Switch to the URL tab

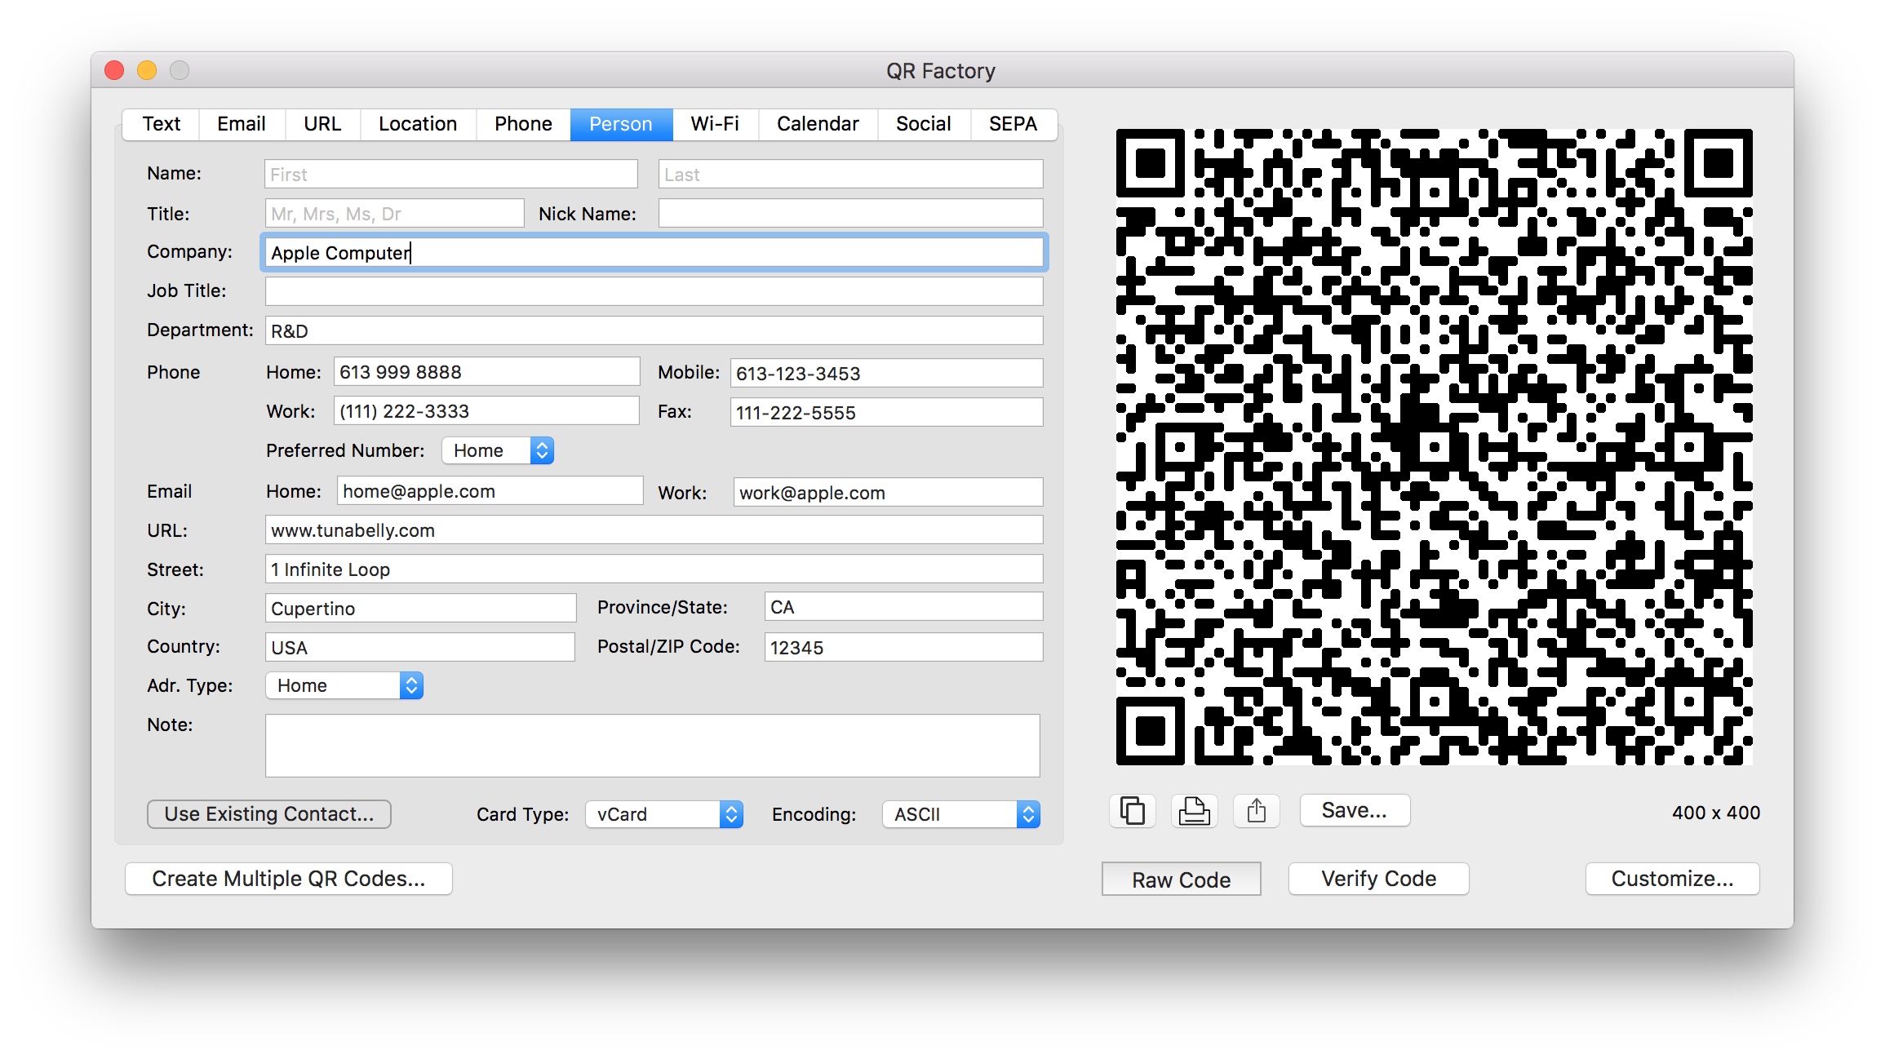click(322, 124)
